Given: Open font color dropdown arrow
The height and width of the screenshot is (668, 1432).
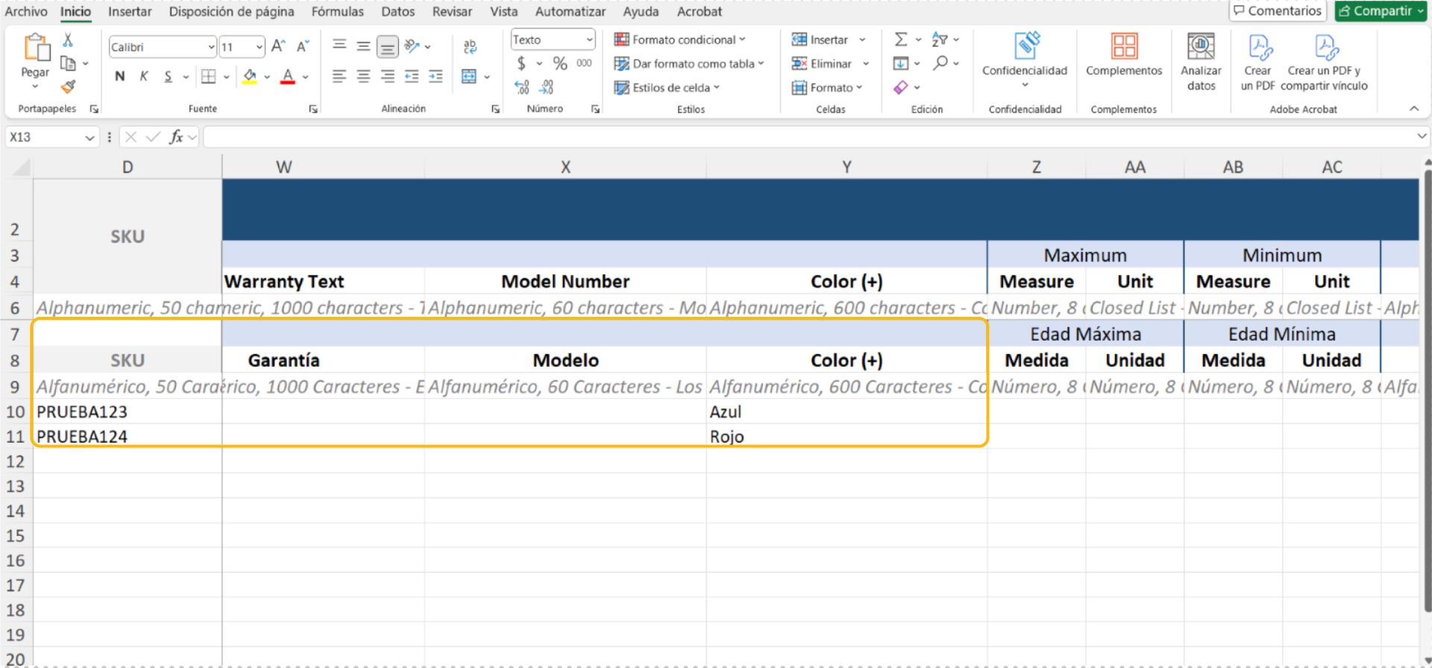Looking at the screenshot, I should [x=306, y=77].
